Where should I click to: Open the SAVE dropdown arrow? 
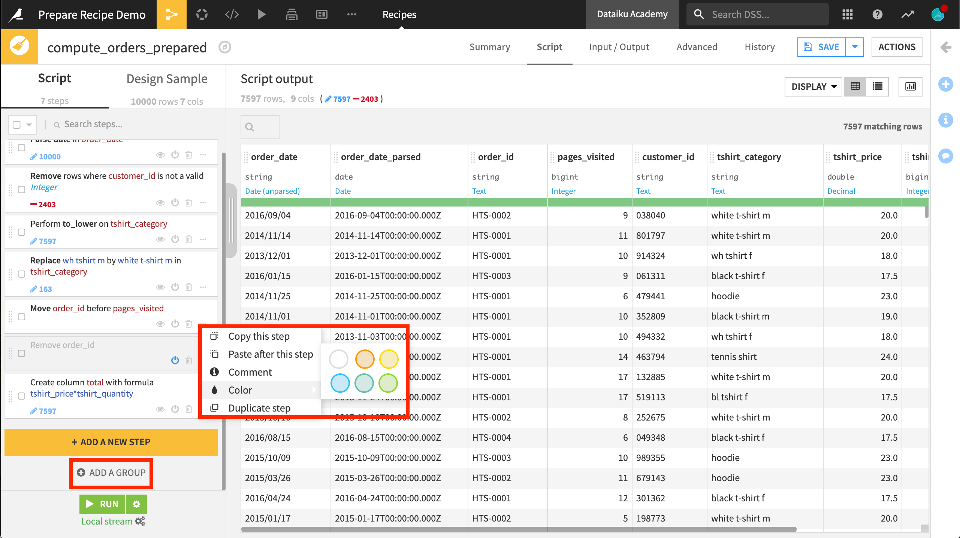856,47
